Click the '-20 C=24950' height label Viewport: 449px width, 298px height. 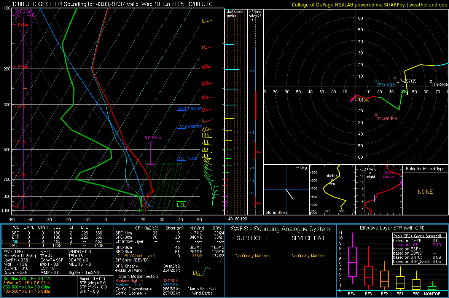189,127
